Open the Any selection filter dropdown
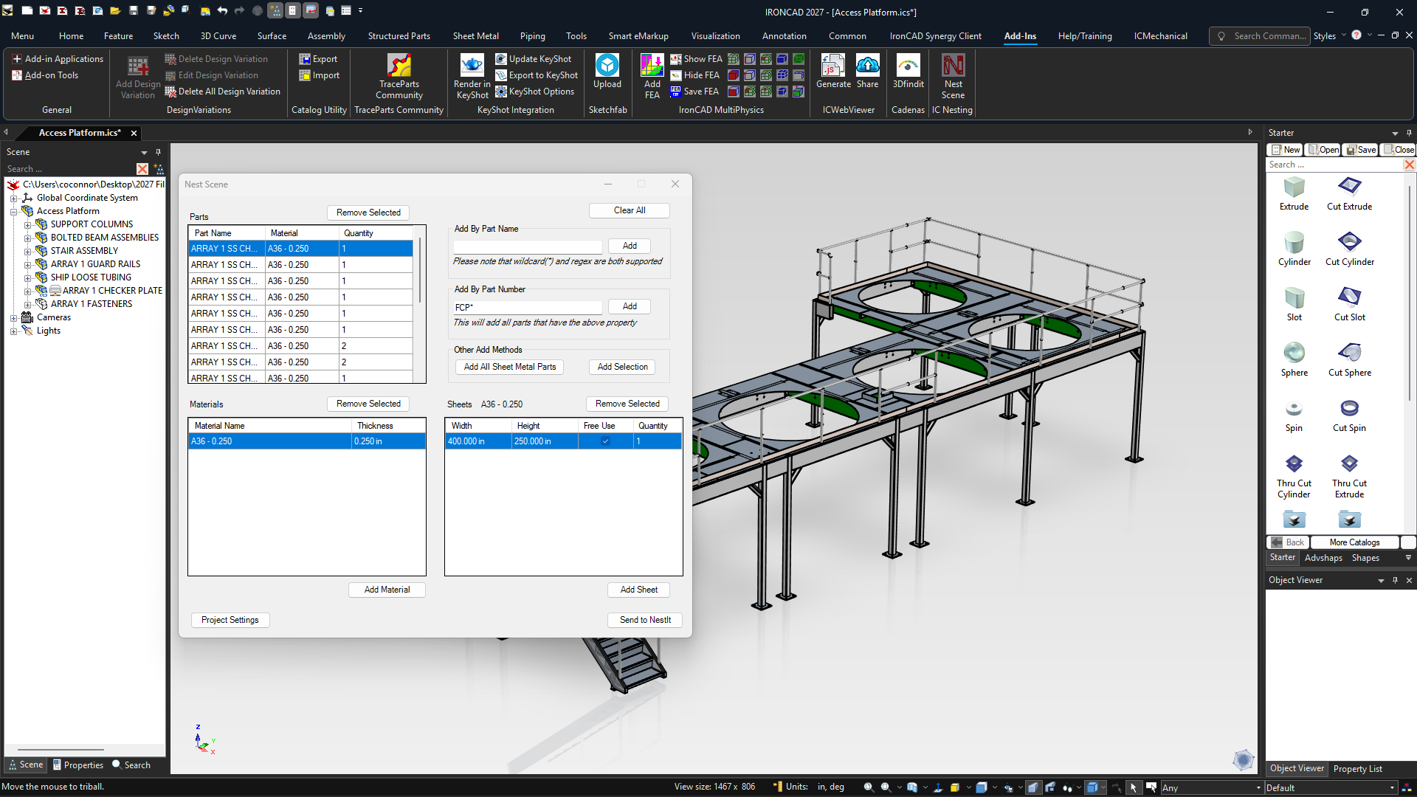 [1211, 787]
